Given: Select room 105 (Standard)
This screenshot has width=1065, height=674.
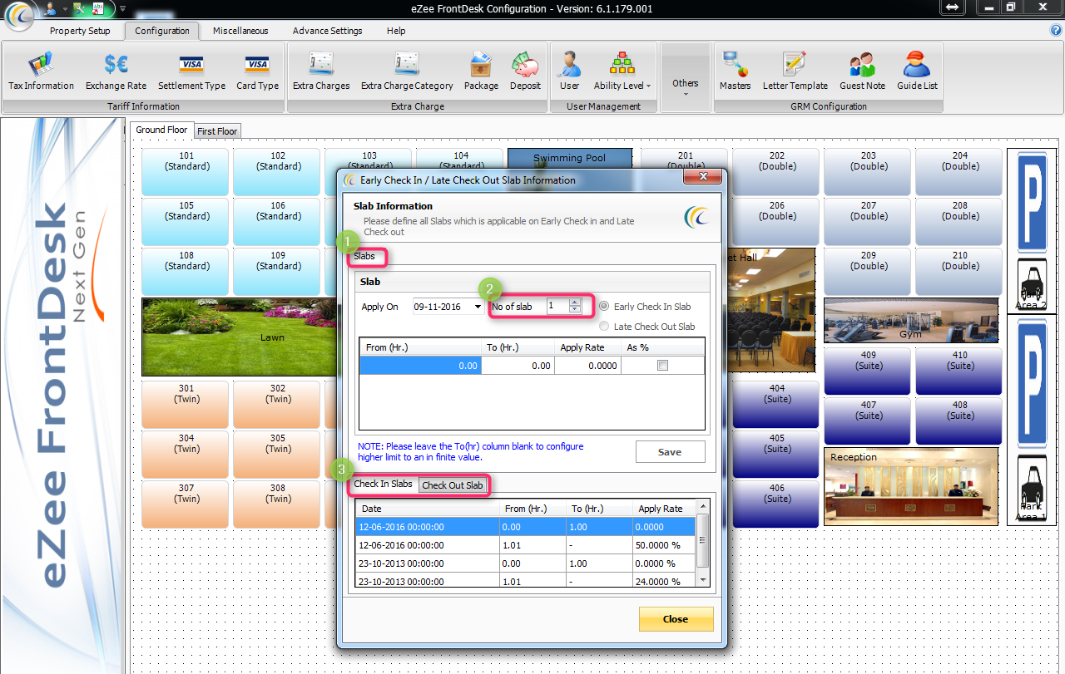Looking at the screenshot, I should click(186, 222).
